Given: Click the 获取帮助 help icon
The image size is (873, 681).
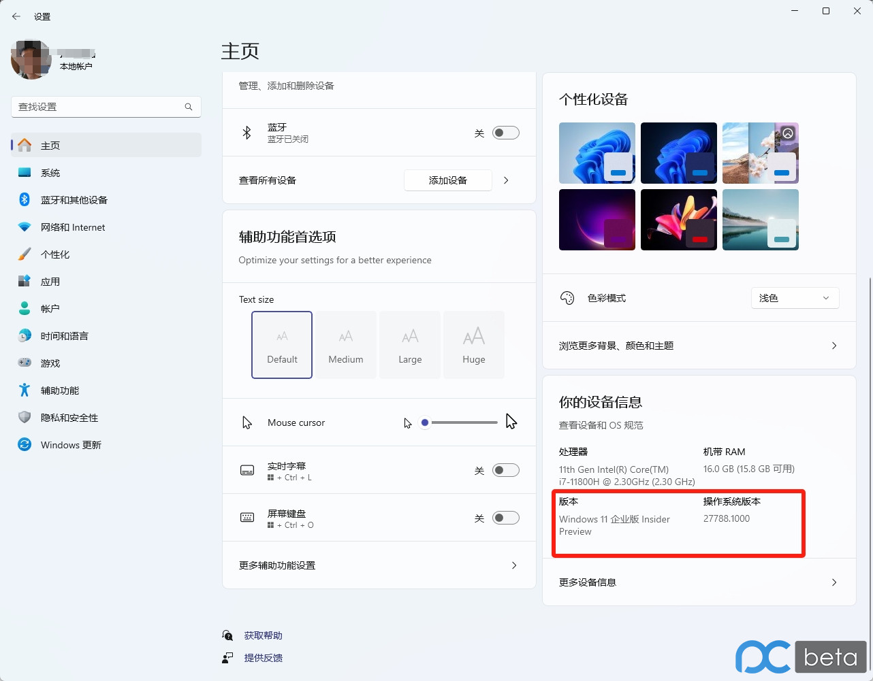Looking at the screenshot, I should click(227, 635).
